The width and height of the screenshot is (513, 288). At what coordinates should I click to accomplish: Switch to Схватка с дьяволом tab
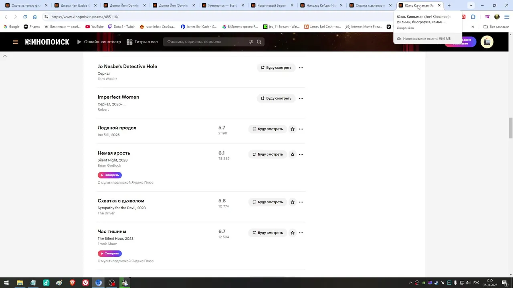[x=370, y=6]
